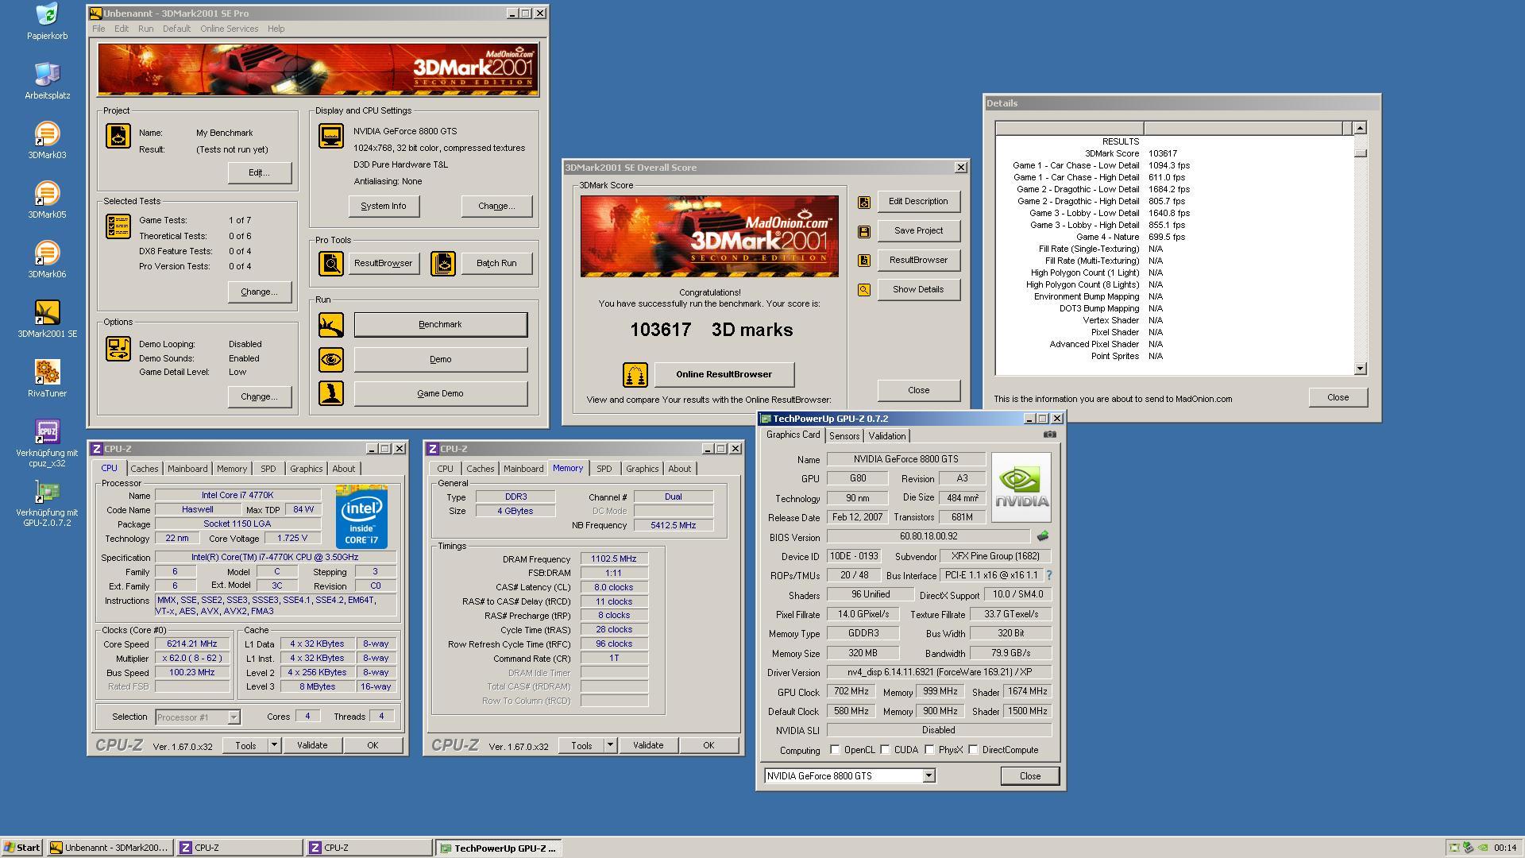This screenshot has height=858, width=1525.
Task: Click the System Info button
Action: click(384, 206)
